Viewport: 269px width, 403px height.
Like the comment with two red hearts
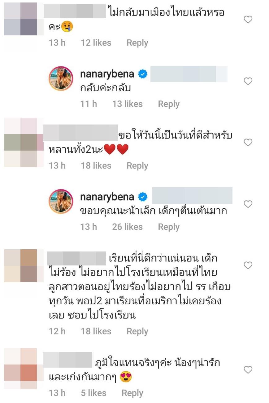pos(248,143)
